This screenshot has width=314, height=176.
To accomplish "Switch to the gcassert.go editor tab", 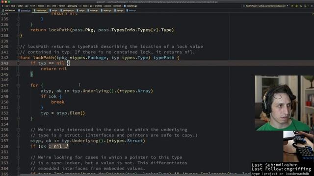I will click(x=25, y=10).
